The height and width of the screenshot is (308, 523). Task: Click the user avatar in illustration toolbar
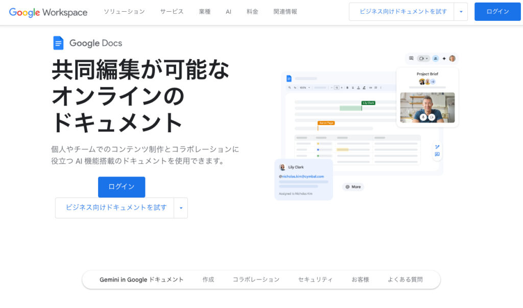tap(453, 59)
